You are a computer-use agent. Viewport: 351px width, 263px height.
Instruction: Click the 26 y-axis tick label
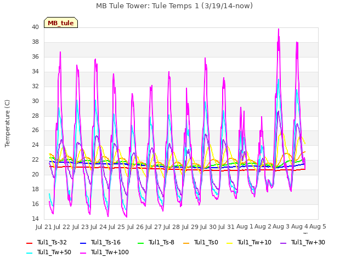[35, 130]
